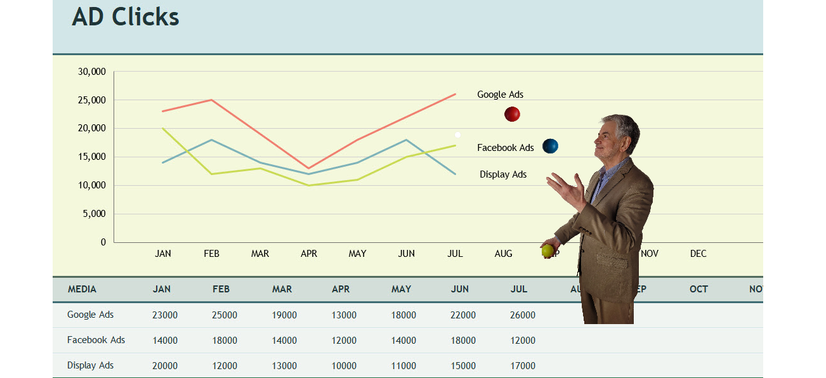826x378 pixels.
Task: Select the MAR table header
Action: 282,289
